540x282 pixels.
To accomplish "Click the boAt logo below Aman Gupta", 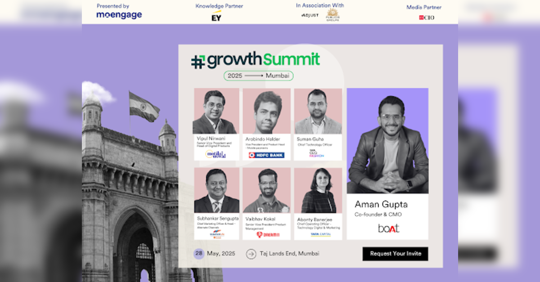I will point(388,228).
